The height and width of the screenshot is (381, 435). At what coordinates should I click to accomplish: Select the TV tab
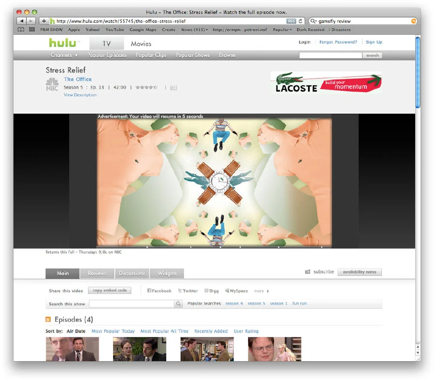106,44
